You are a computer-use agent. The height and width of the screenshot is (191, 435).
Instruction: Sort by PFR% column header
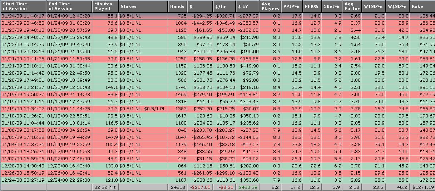[312, 6]
